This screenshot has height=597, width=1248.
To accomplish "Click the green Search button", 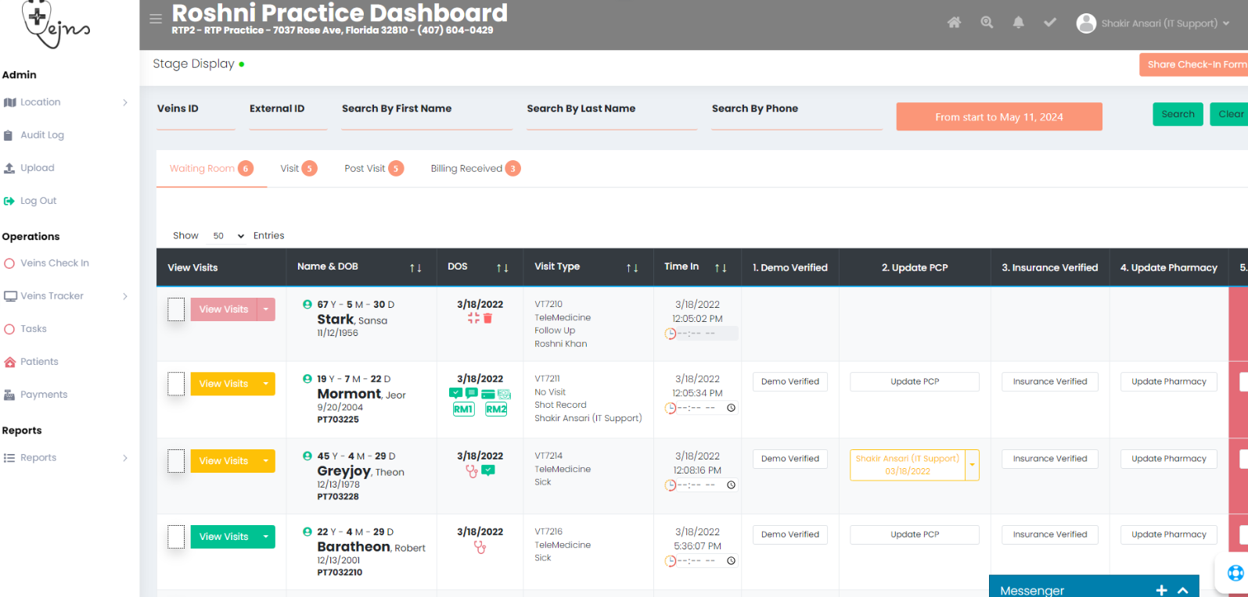I will coord(1178,114).
